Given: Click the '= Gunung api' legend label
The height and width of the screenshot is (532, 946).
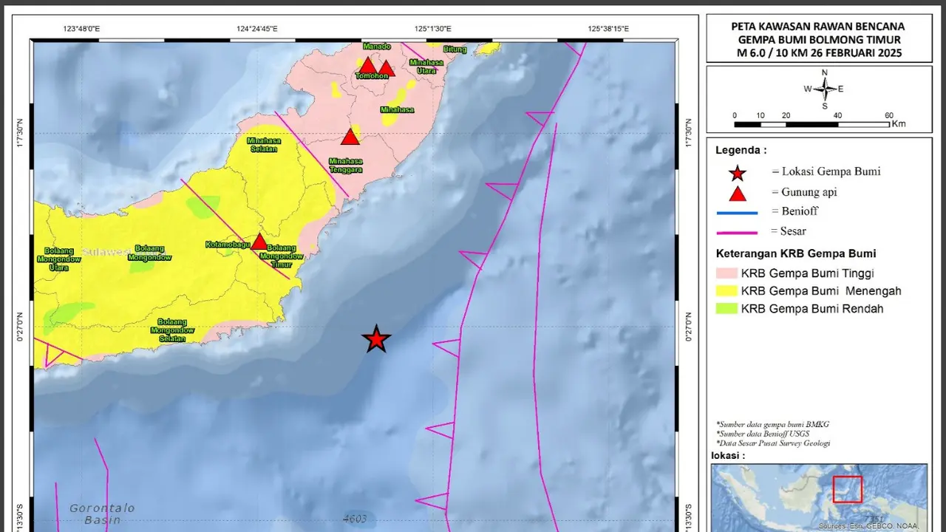Looking at the screenshot, I should pos(804,192).
